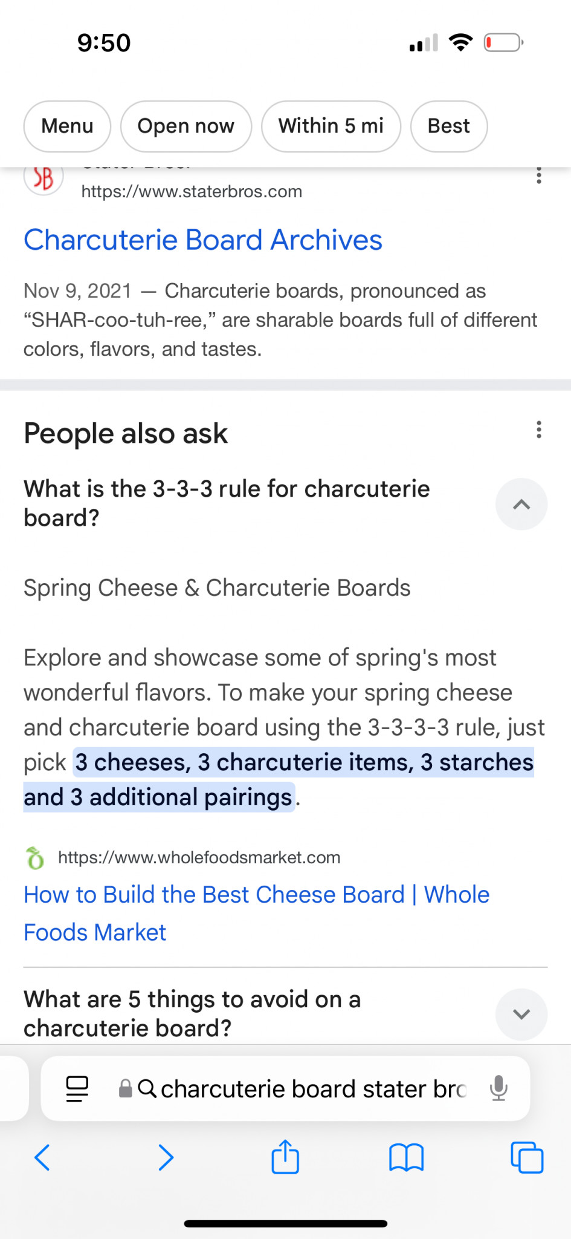Image resolution: width=571 pixels, height=1239 pixels.
Task: Tap the wholefoodsmarket.com source URL
Action: point(199,857)
